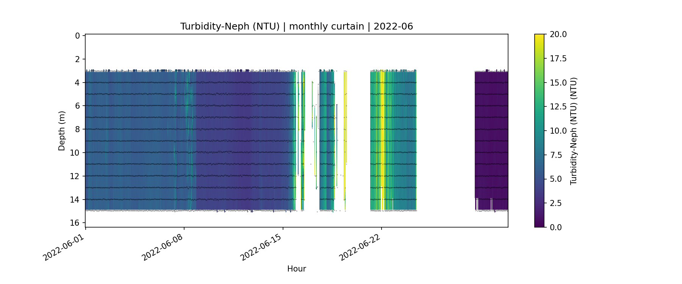Click the bright yellow band just after 2022-06-22
The image size is (682, 284).
[x=383, y=133]
